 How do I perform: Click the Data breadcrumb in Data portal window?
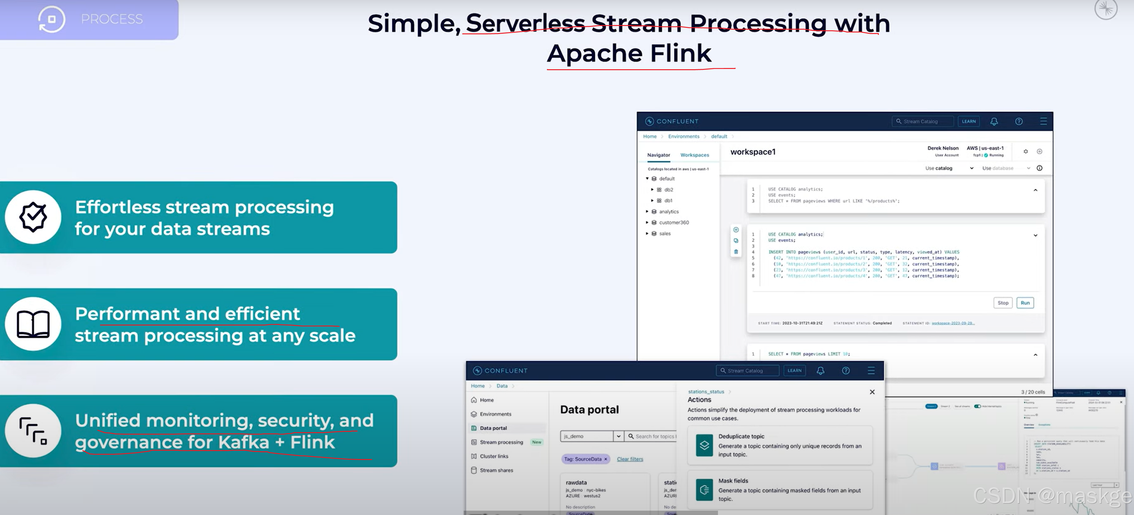click(502, 386)
